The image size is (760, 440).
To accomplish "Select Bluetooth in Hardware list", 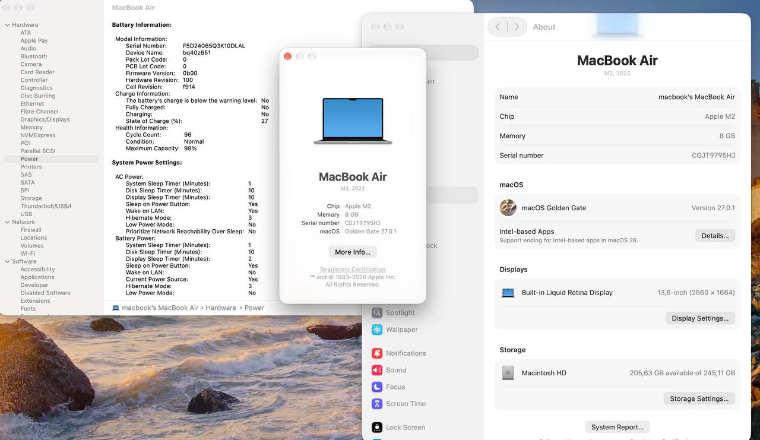I will (34, 56).
